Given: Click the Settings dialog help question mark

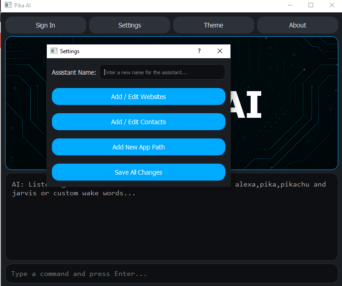Looking at the screenshot, I should tap(199, 51).
